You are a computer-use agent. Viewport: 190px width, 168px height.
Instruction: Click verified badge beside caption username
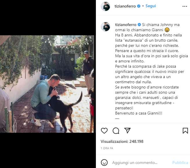click(139, 25)
